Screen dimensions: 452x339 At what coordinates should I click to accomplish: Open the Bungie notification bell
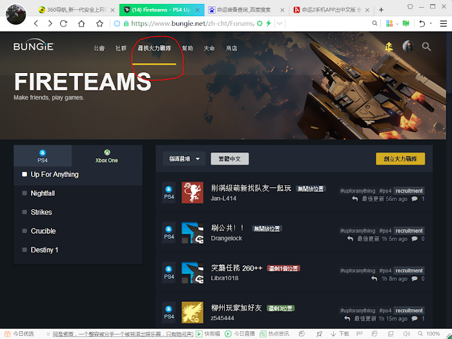coord(389,46)
